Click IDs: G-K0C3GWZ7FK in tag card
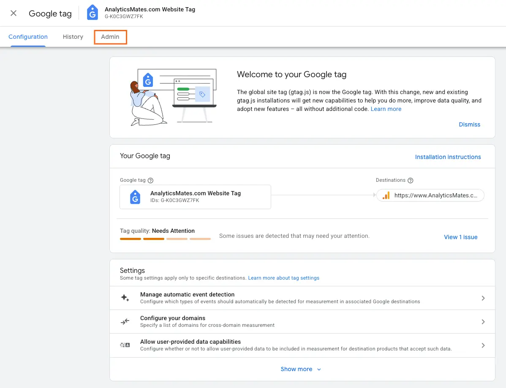Screen dimensions: 506x388 [174, 200]
